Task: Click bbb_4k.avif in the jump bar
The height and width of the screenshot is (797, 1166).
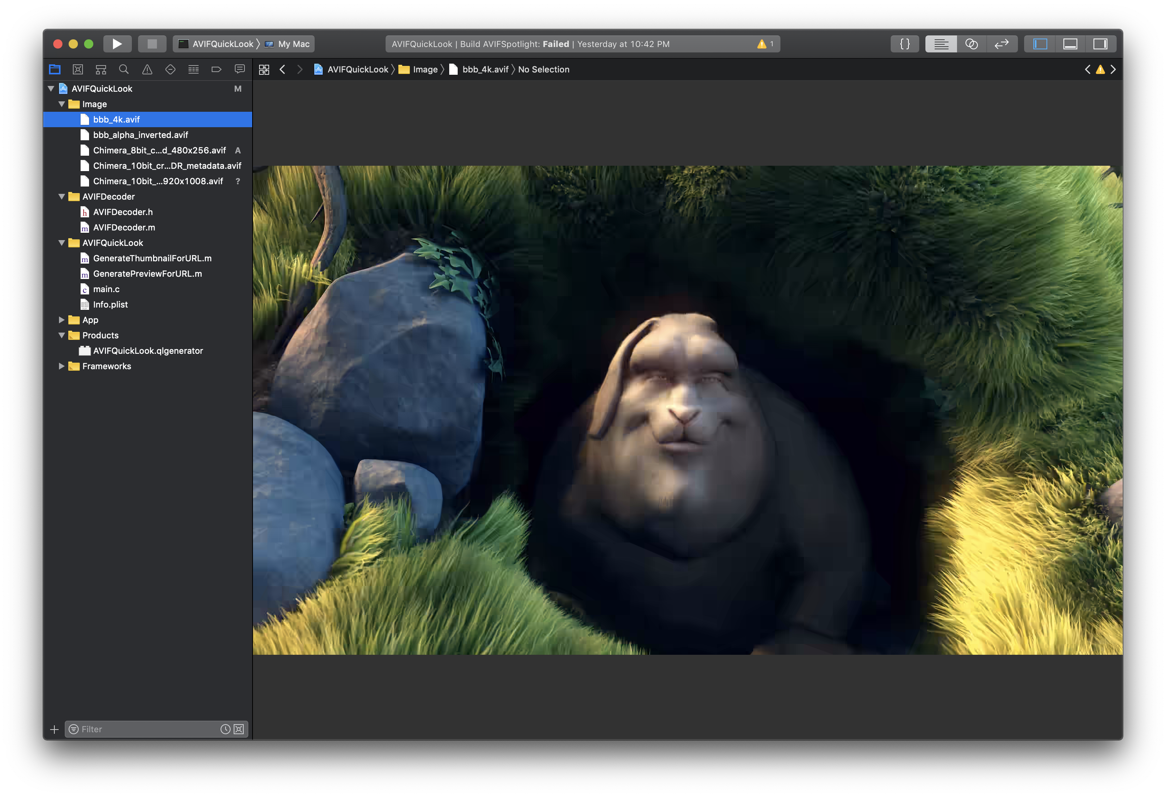Action: 479,70
